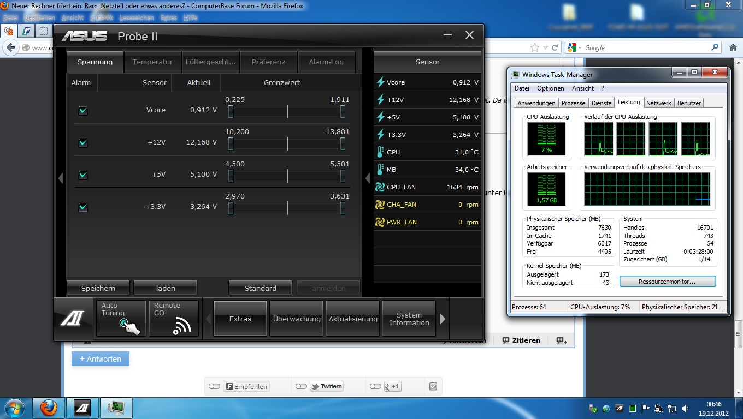
Task: Open Anwendungen tab in Task Manager
Action: coord(536,103)
